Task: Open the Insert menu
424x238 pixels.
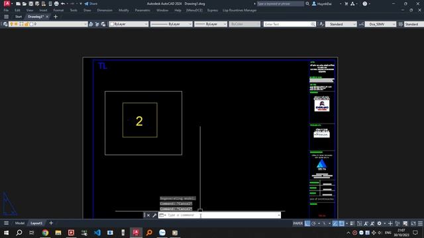Action: 43,11
